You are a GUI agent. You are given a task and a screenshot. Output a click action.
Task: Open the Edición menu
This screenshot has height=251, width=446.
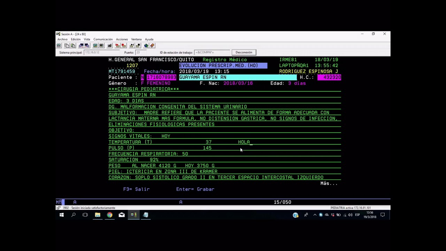(76, 39)
